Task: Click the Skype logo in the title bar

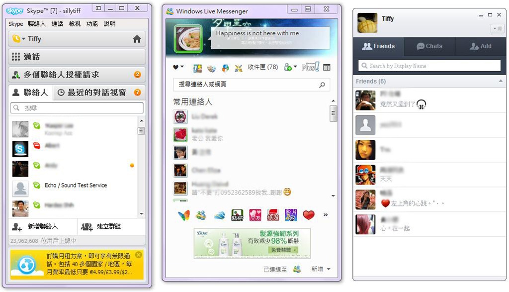Action: (14, 11)
